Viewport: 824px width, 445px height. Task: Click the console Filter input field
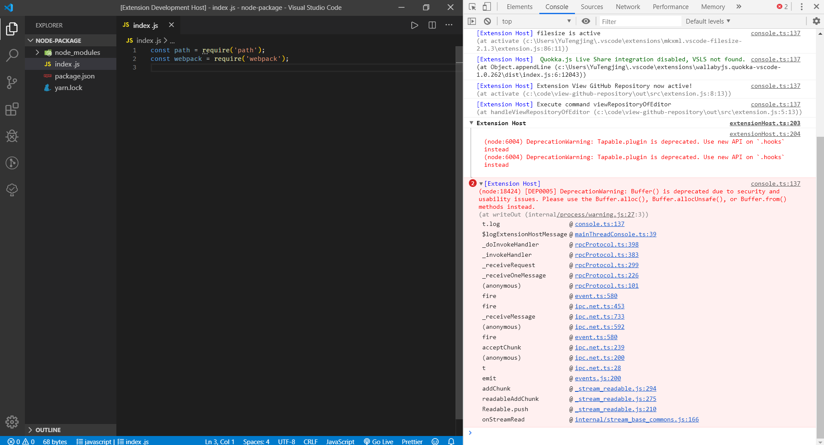coord(640,21)
